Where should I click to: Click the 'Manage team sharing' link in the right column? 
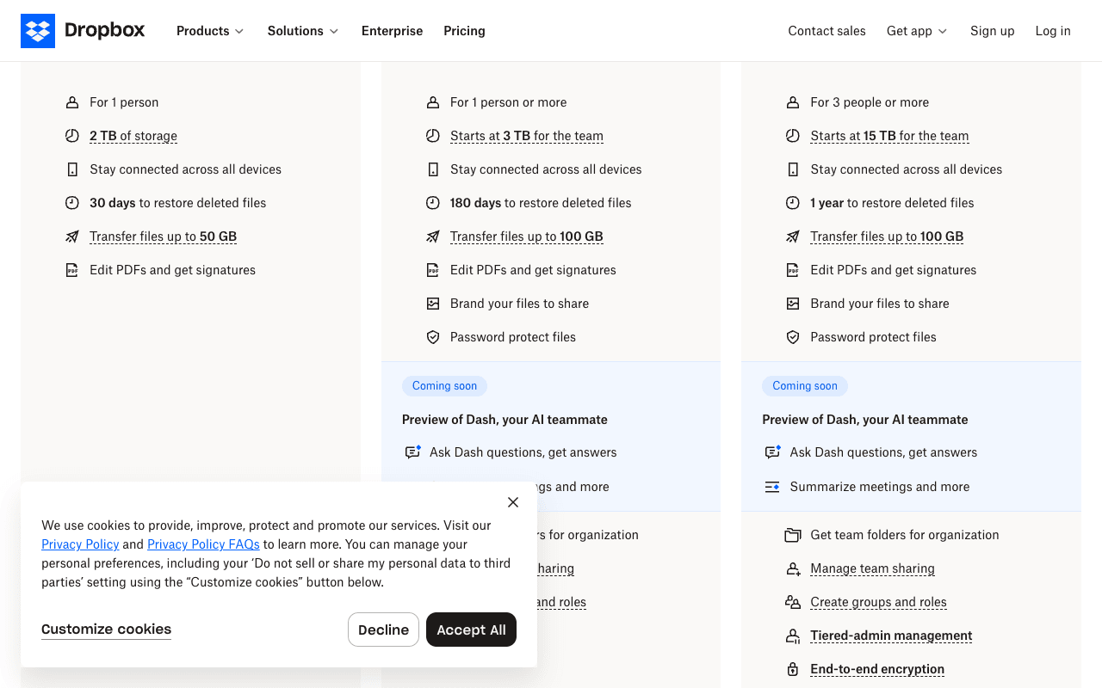pyautogui.click(x=872, y=568)
